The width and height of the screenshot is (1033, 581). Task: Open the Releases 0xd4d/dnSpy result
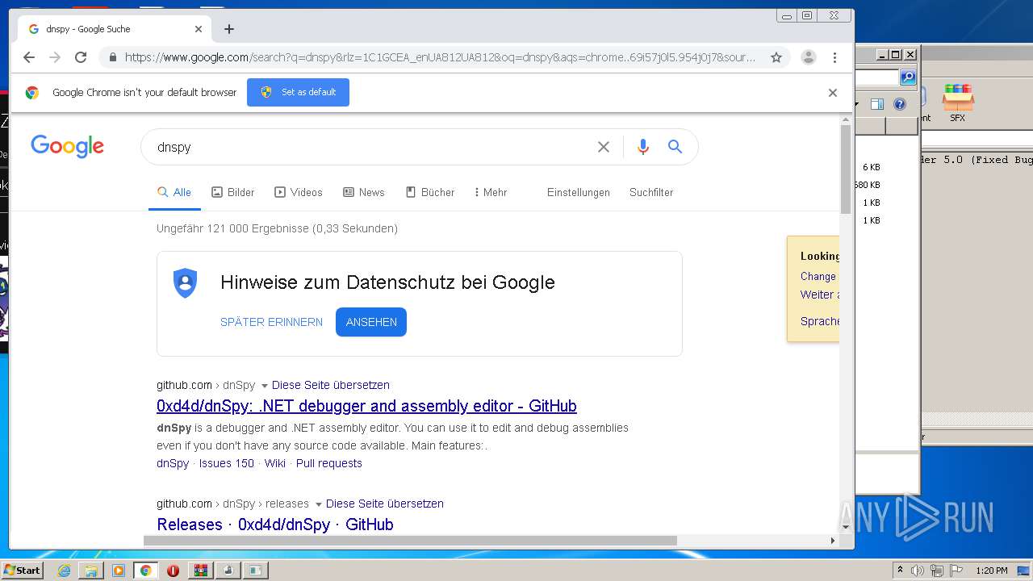pyautogui.click(x=275, y=525)
